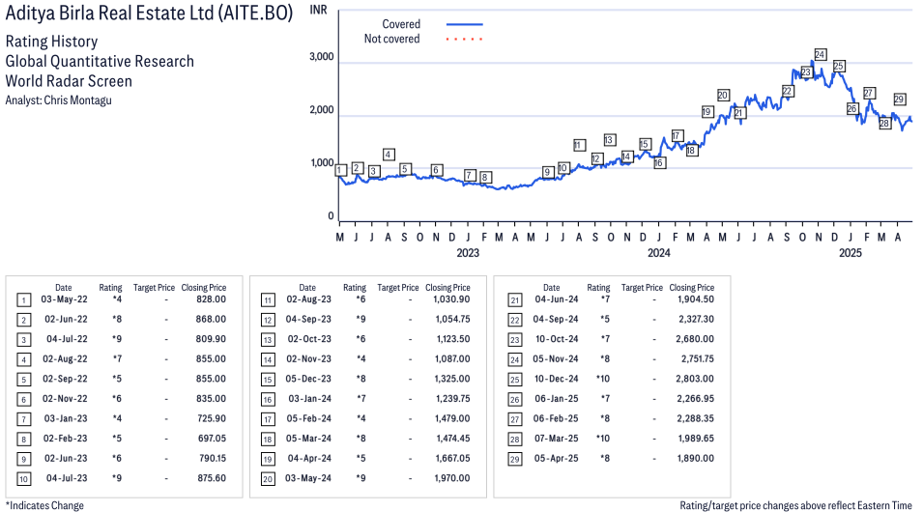Image resolution: width=923 pixels, height=512 pixels.
Task: Click the date 04-Sep-23
Action: click(308, 320)
